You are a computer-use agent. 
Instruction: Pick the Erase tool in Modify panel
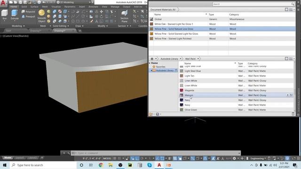92,21
